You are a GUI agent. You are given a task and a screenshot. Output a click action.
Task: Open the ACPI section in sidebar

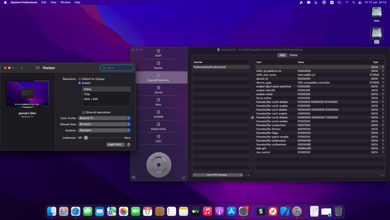point(158,53)
